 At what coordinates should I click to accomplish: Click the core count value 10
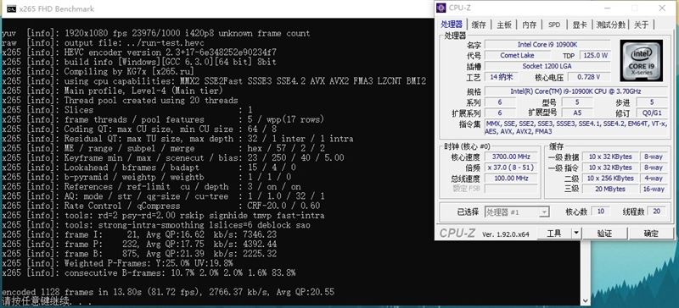pos(601,212)
